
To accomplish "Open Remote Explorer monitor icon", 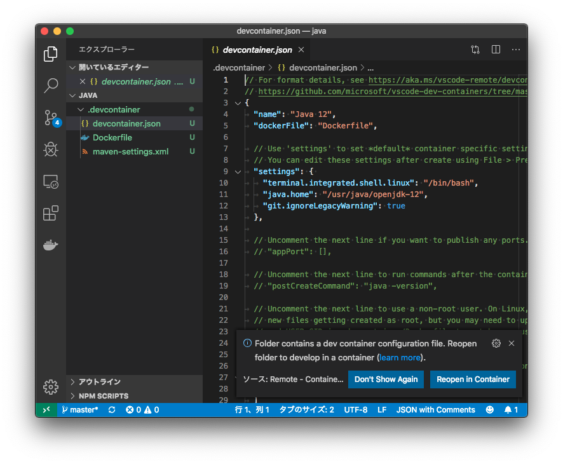I will point(51,182).
